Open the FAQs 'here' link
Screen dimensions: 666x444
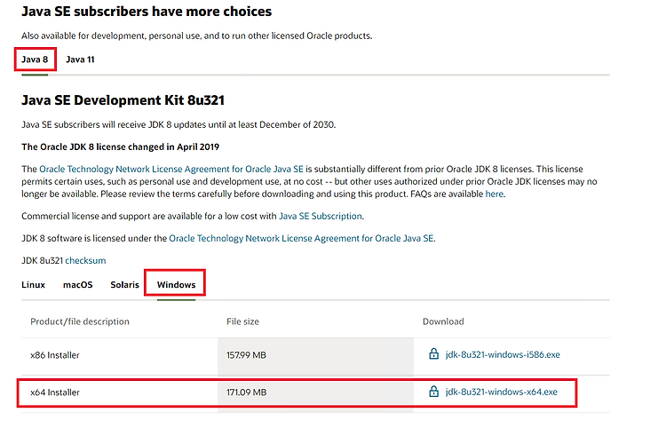click(x=495, y=194)
